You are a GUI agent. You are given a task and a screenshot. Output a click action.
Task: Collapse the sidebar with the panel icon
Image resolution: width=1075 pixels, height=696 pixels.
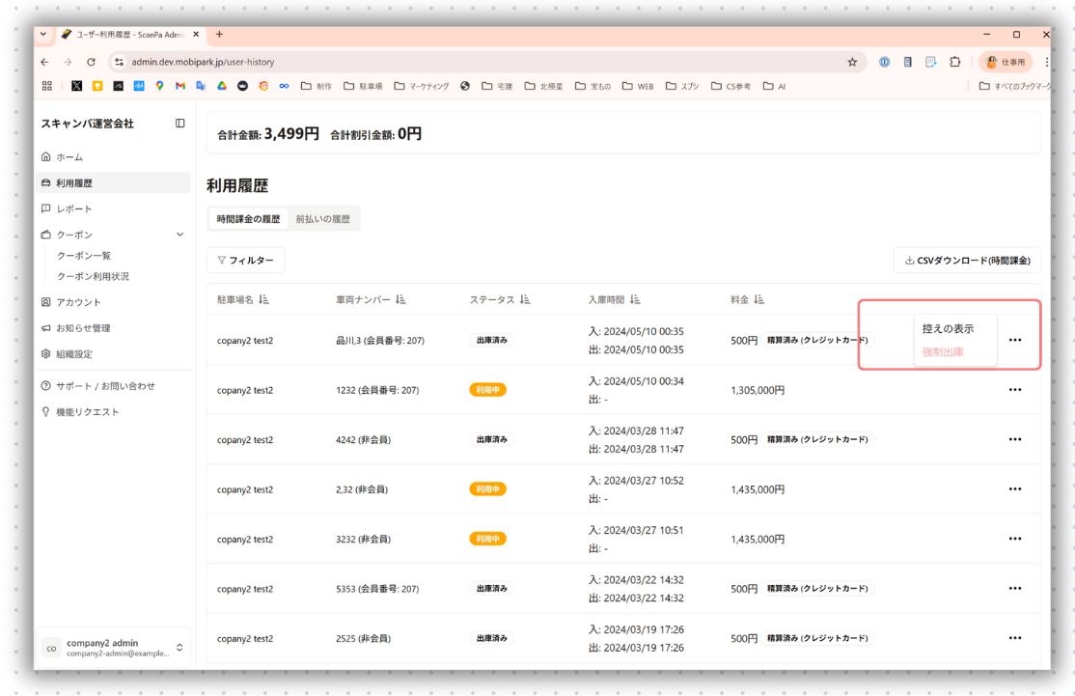coord(179,124)
